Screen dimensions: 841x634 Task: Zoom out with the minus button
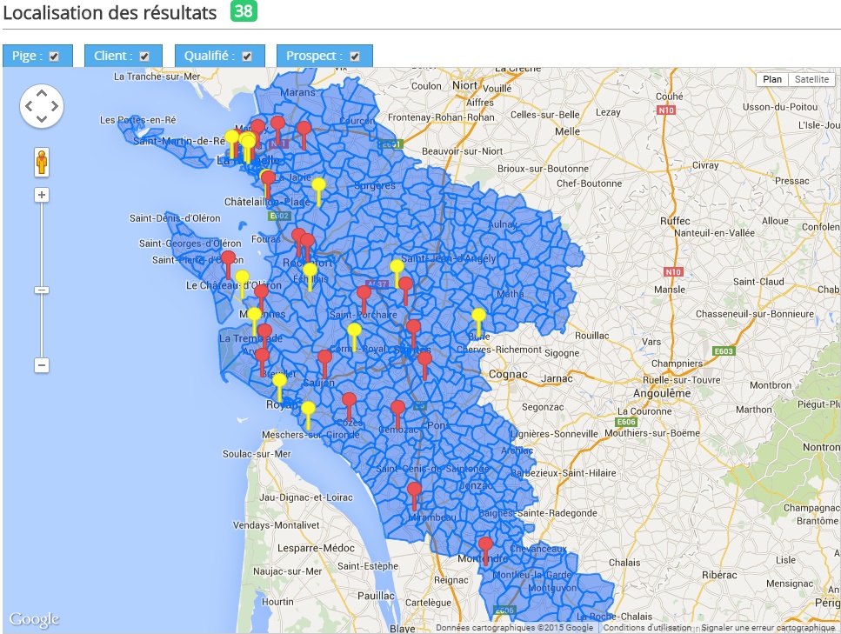point(42,365)
